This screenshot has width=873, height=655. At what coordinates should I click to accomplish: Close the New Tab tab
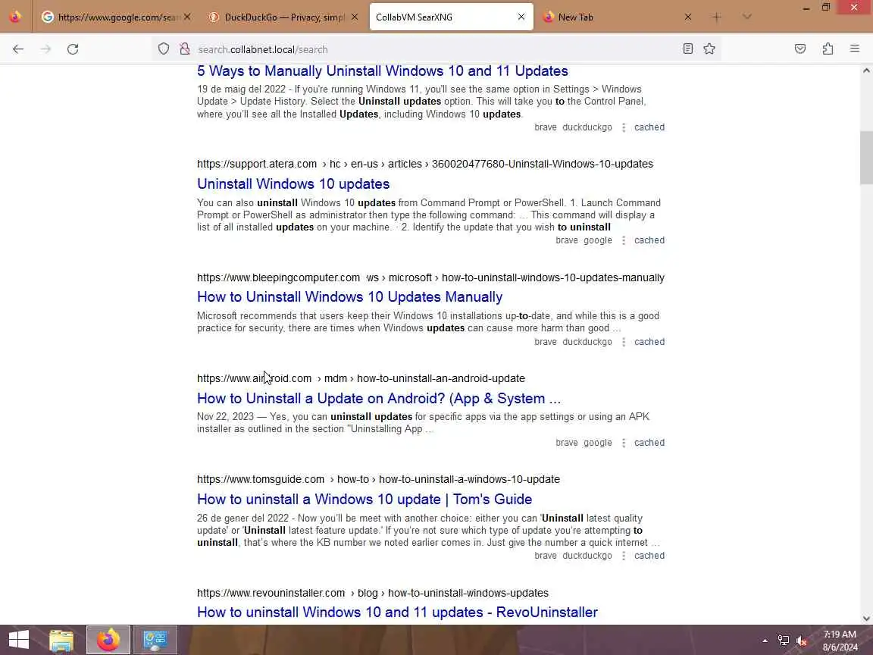[687, 17]
